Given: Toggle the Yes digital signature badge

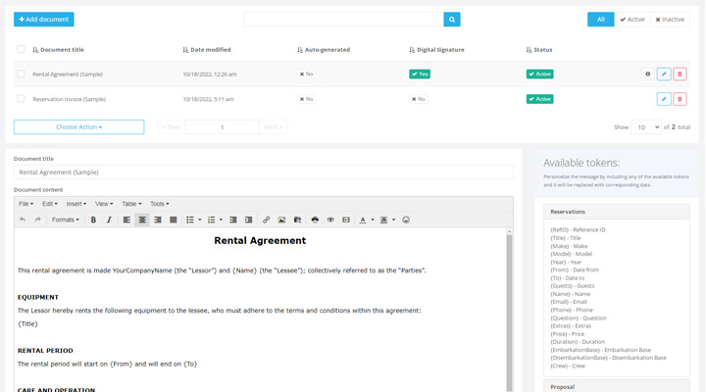Looking at the screenshot, I should click(x=420, y=73).
